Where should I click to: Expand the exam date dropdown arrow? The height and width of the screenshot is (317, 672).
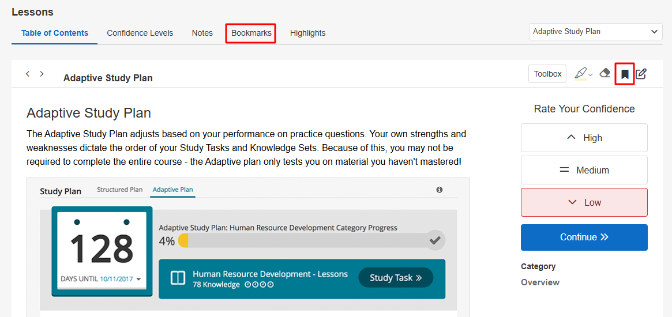tap(138, 280)
